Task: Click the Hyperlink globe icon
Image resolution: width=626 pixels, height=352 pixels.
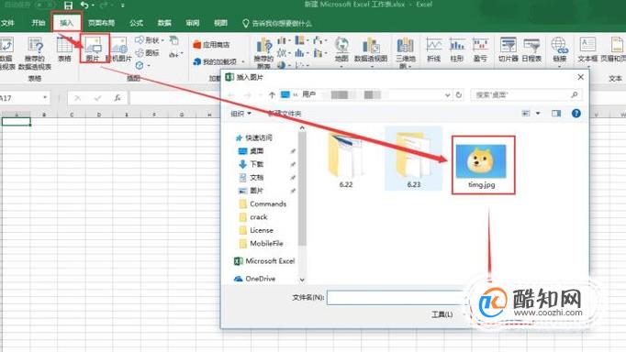Action: (x=559, y=45)
